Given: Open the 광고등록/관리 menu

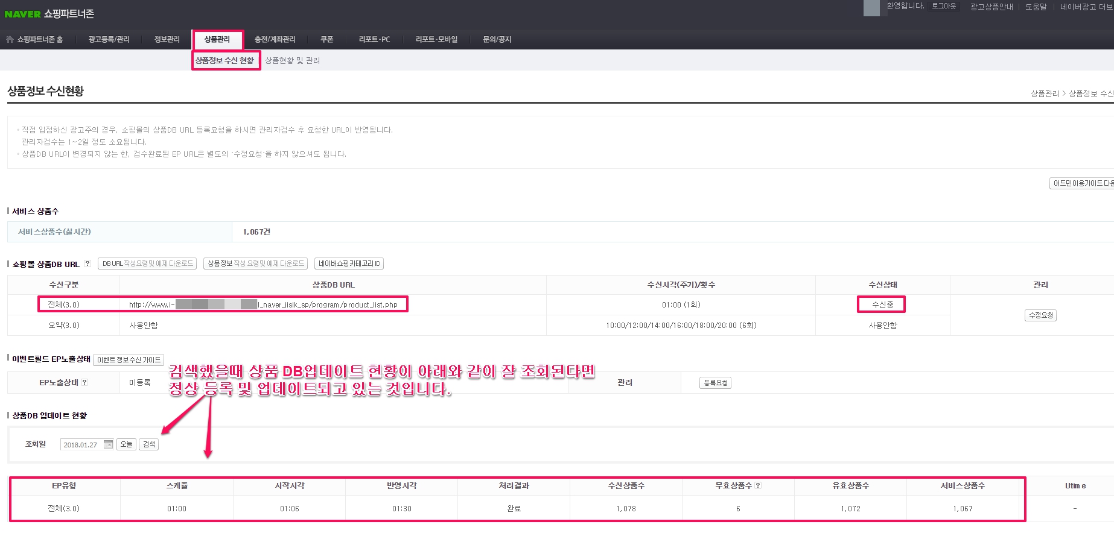Looking at the screenshot, I should (x=109, y=39).
